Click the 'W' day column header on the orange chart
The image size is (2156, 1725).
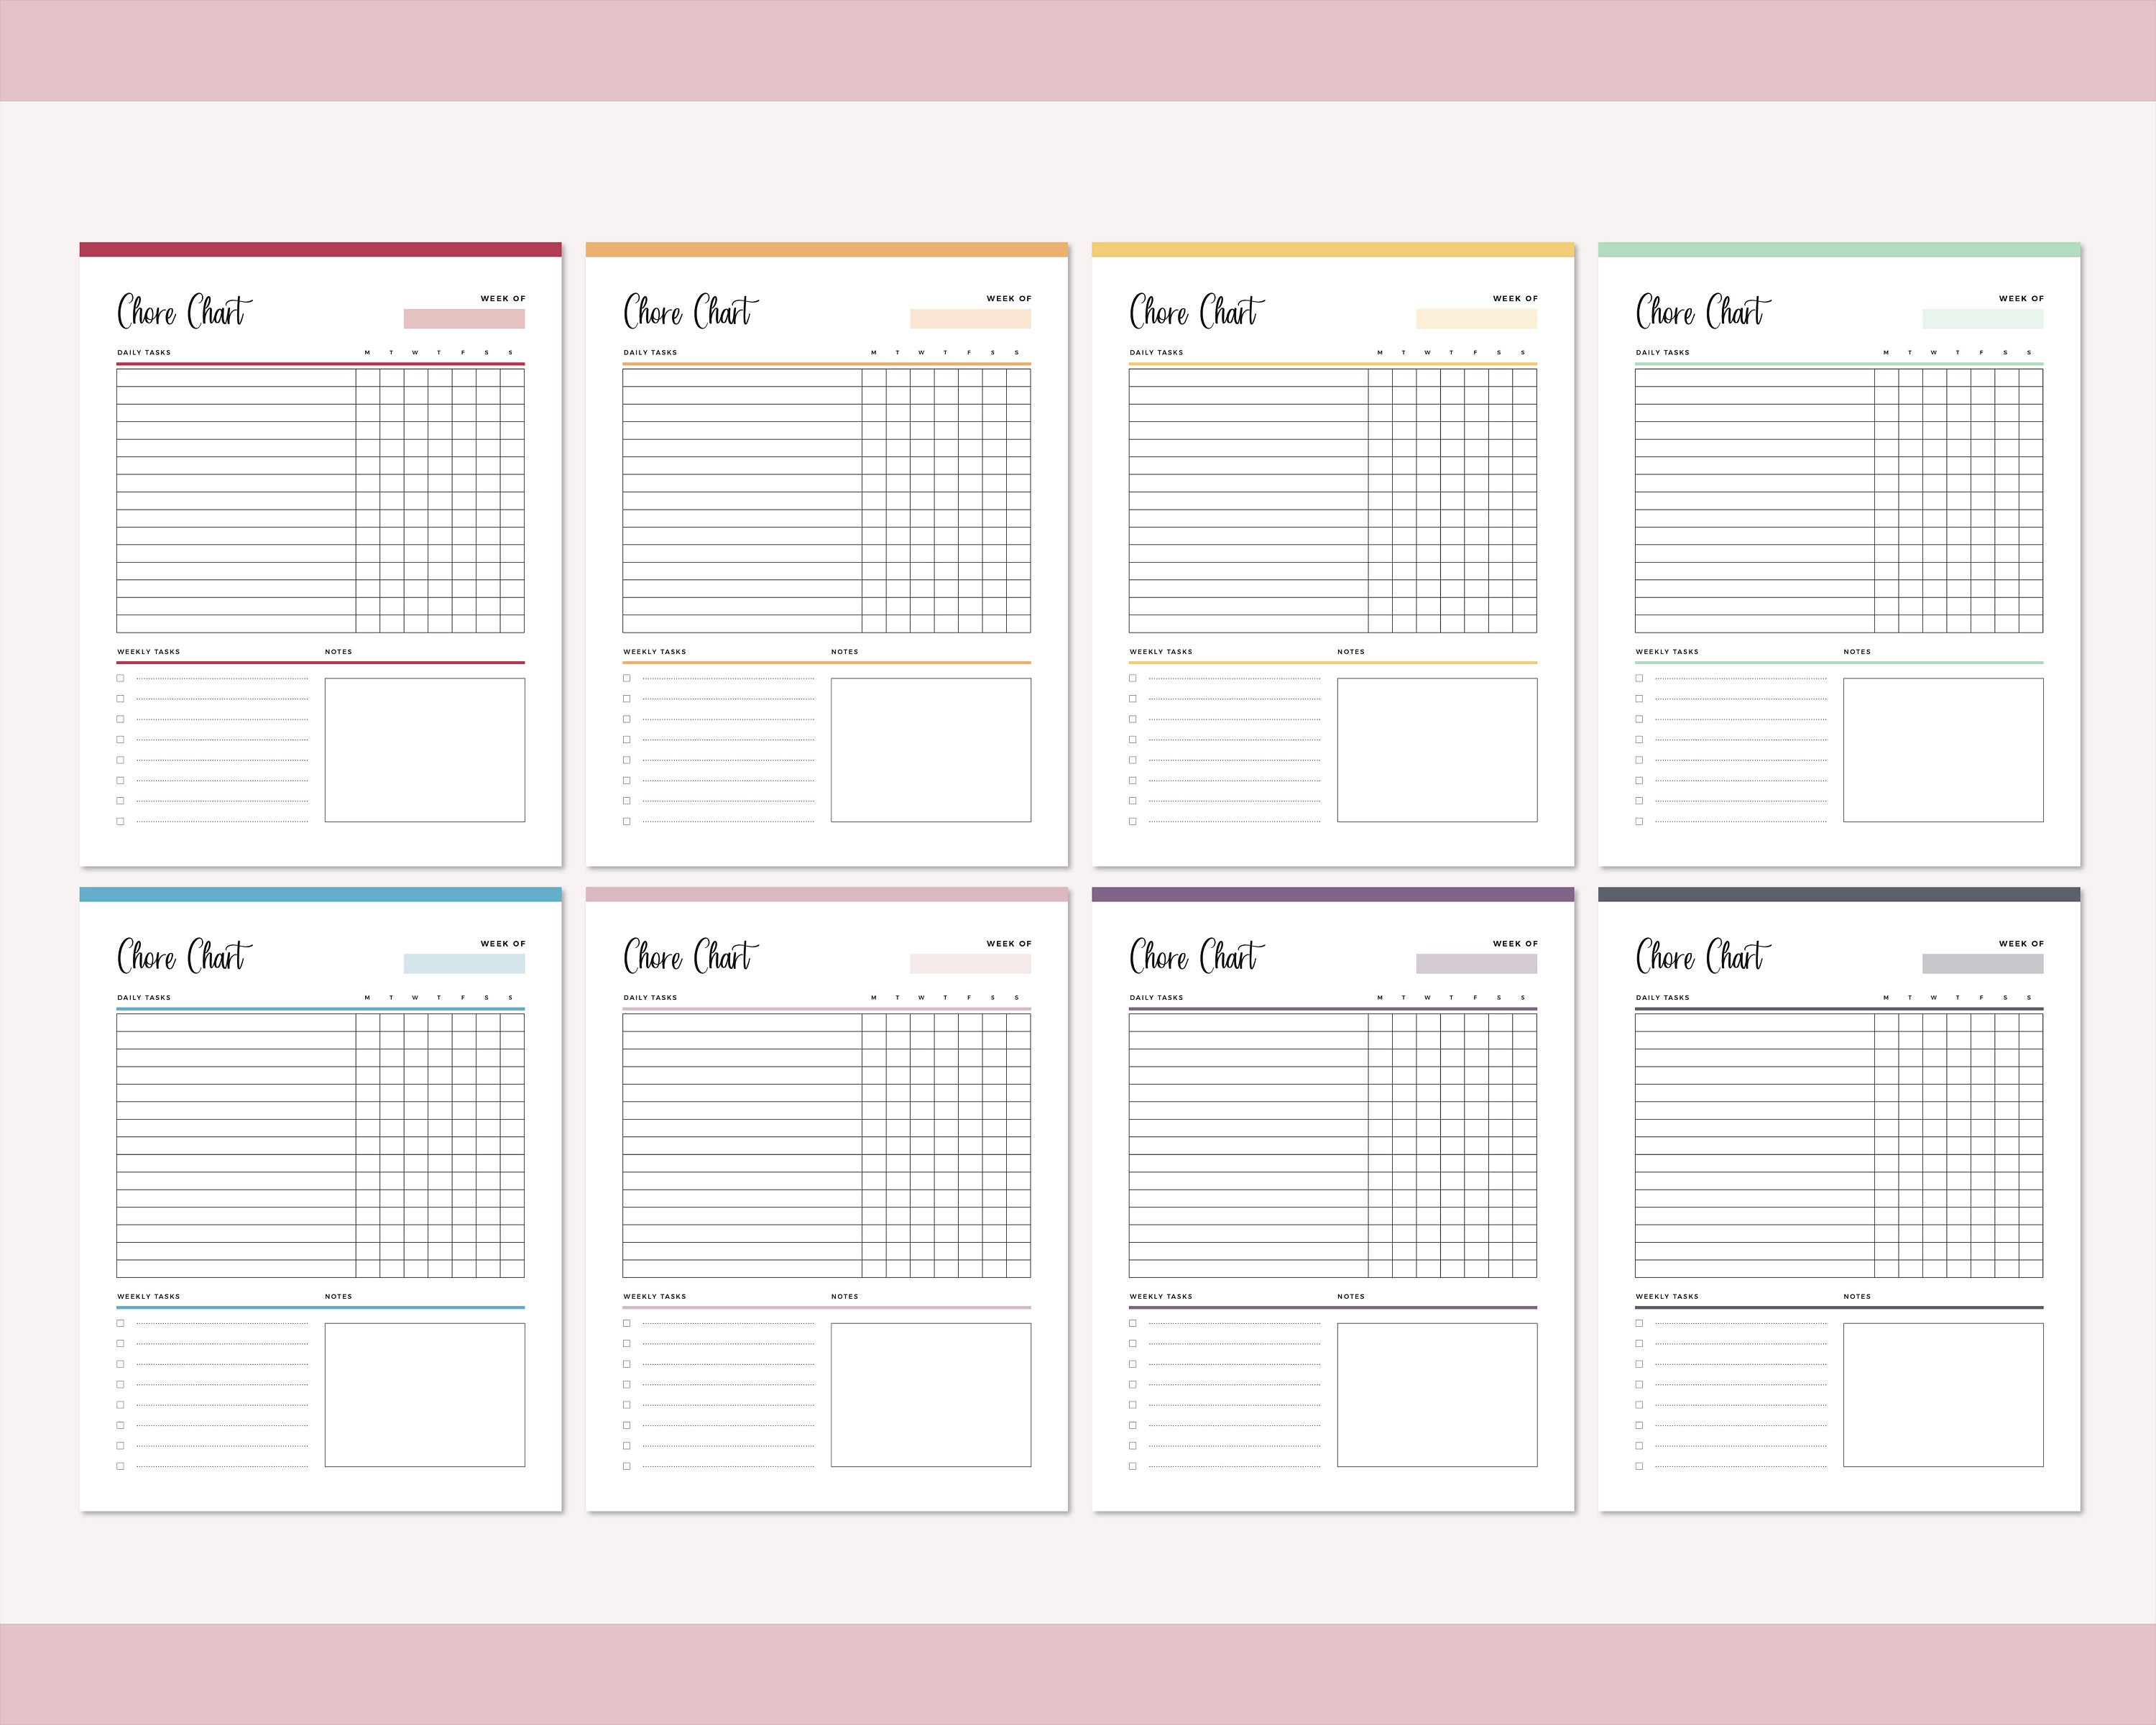click(921, 352)
